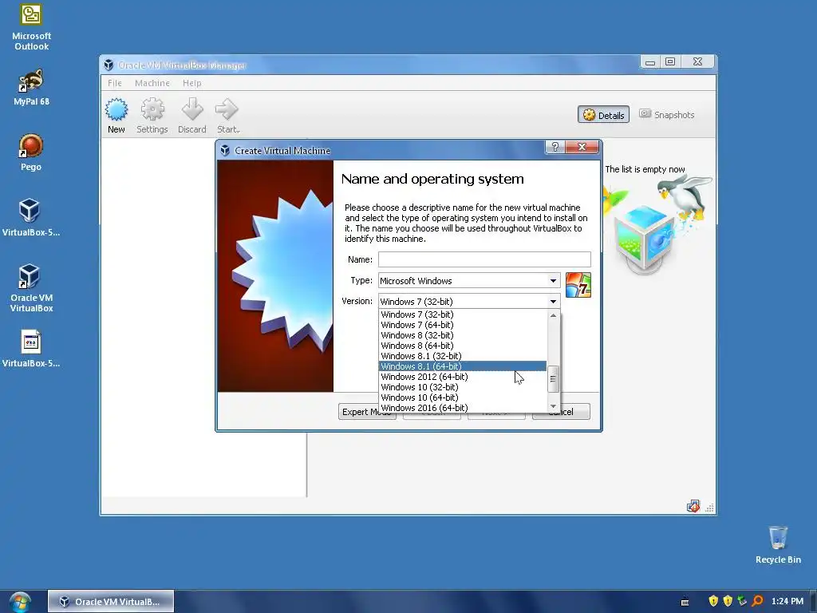This screenshot has height=613, width=817.
Task: Close the Create Virtual Machine dialog
Action: [582, 147]
